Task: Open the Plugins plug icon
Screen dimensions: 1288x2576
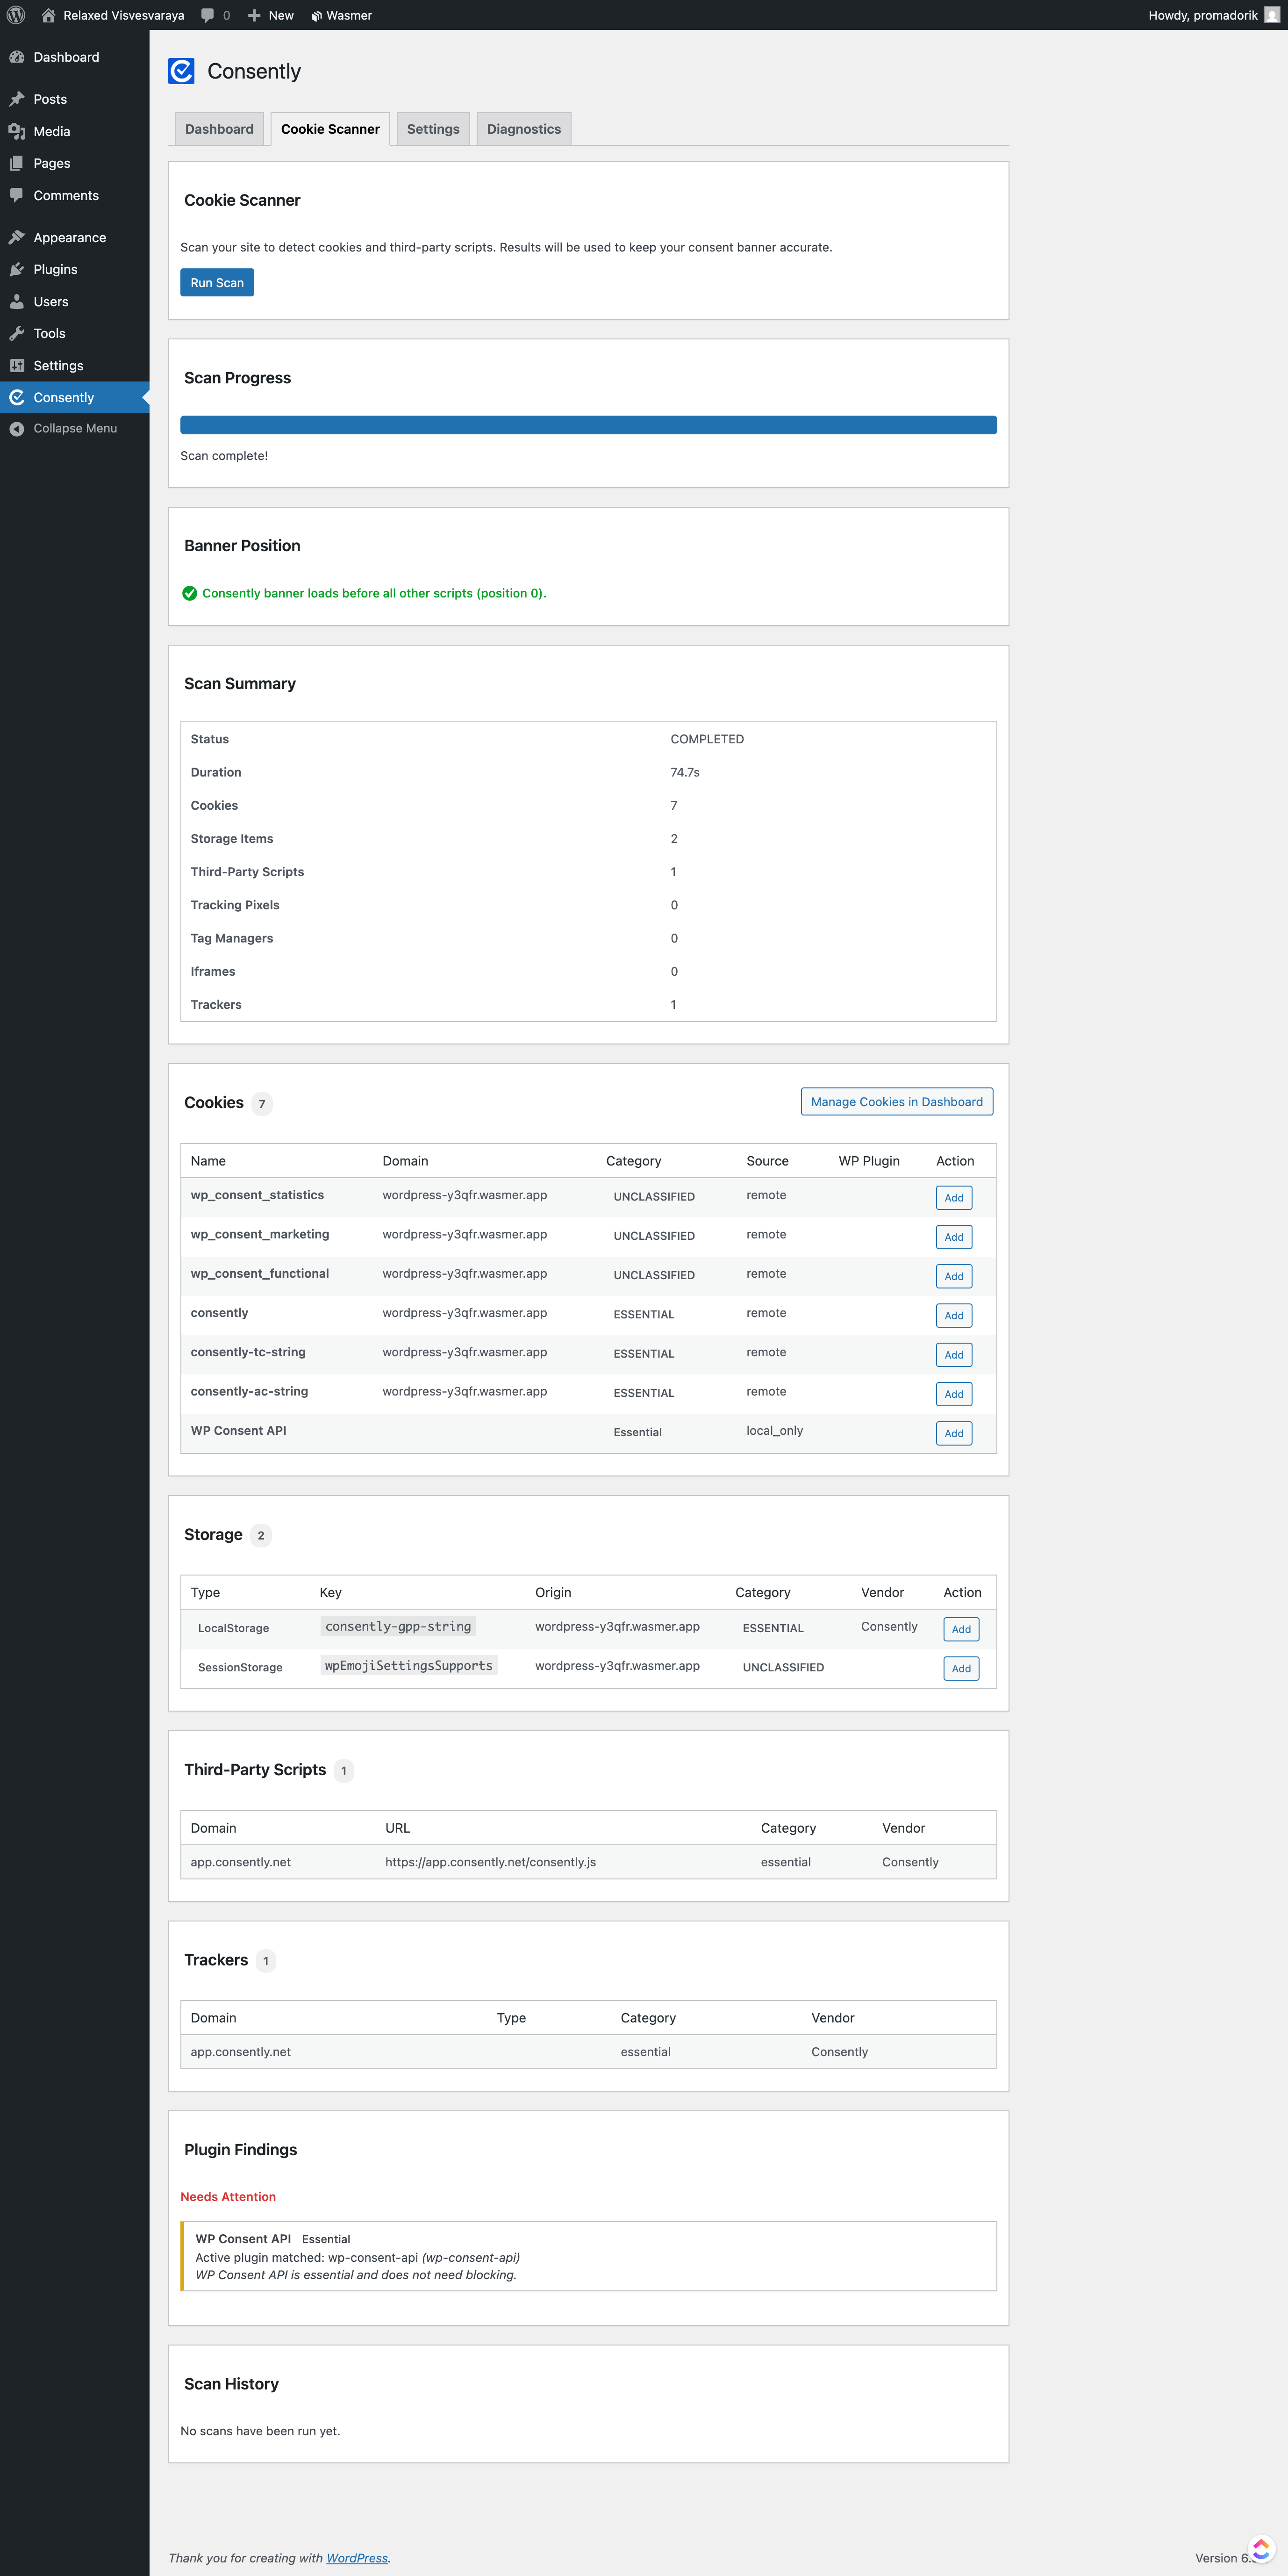Action: [x=17, y=269]
